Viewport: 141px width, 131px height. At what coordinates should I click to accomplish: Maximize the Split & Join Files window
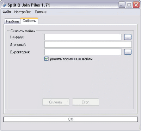click(129, 5)
